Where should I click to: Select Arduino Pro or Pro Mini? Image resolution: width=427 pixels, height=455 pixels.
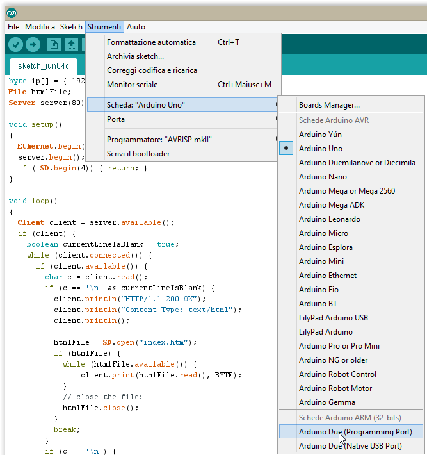pos(351,346)
